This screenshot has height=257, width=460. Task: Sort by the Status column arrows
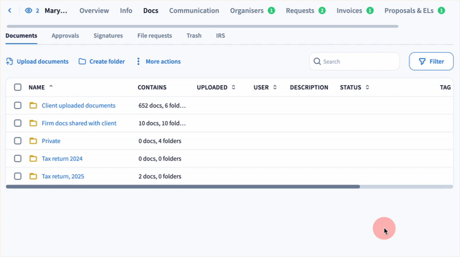pos(367,87)
